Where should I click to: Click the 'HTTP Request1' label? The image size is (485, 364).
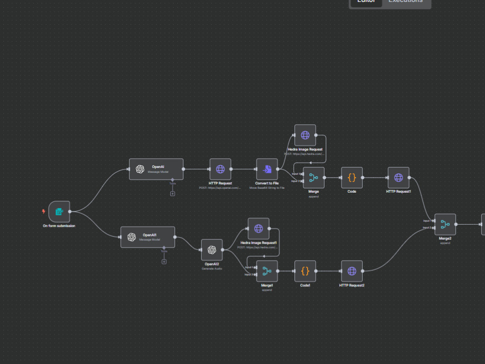tap(399, 192)
